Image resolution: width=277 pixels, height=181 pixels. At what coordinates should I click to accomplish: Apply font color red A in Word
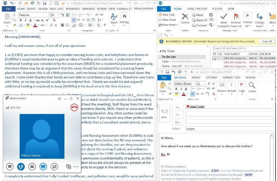[35, 25]
